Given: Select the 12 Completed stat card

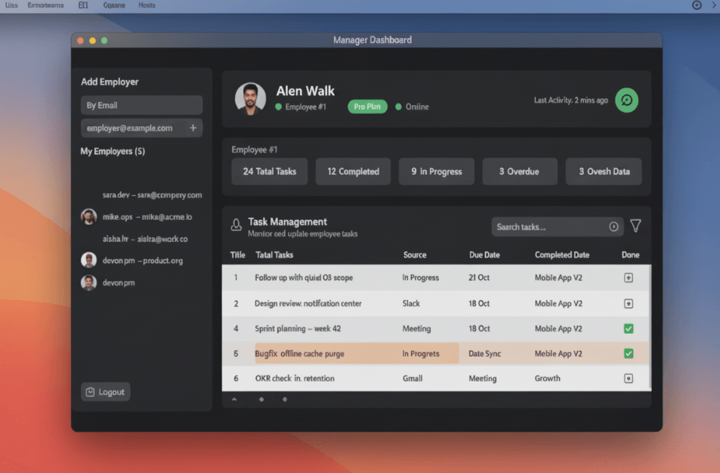Looking at the screenshot, I should [x=352, y=172].
